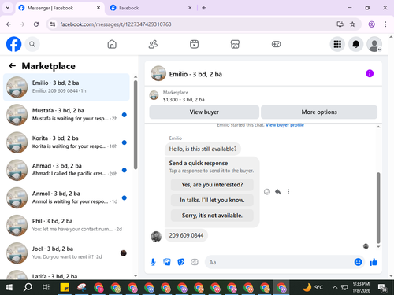Open the Emilio conversation
This screenshot has height=295, width=394.
[x=66, y=87]
